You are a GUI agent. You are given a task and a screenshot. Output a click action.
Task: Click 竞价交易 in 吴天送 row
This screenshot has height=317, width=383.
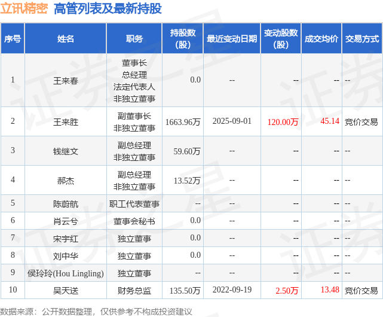pyautogui.click(x=361, y=291)
